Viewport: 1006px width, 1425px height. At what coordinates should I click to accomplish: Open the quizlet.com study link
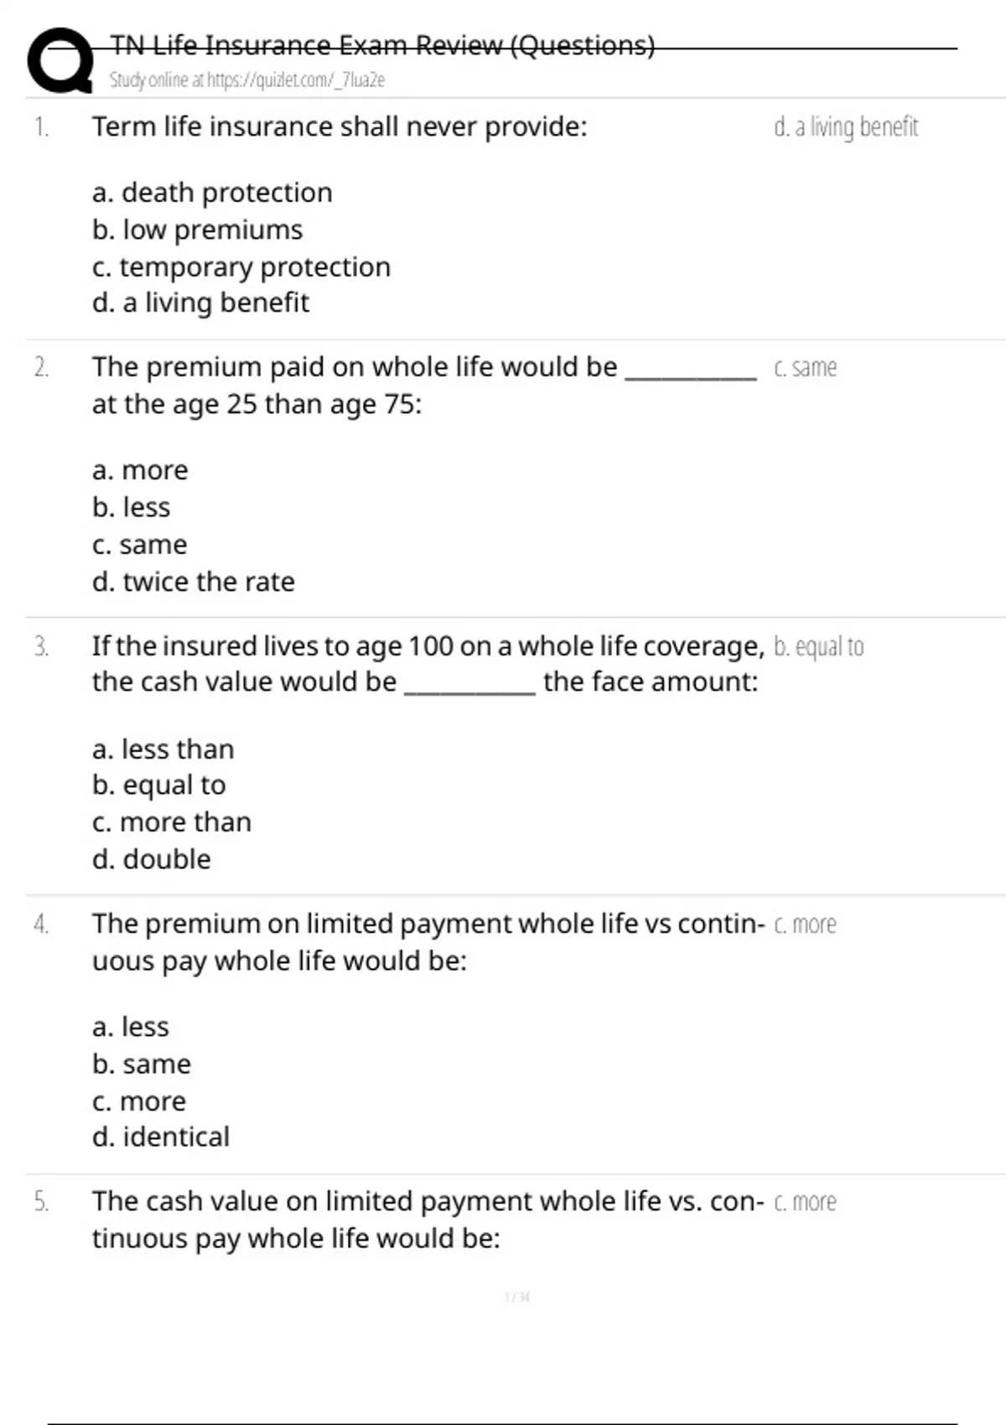pos(246,80)
